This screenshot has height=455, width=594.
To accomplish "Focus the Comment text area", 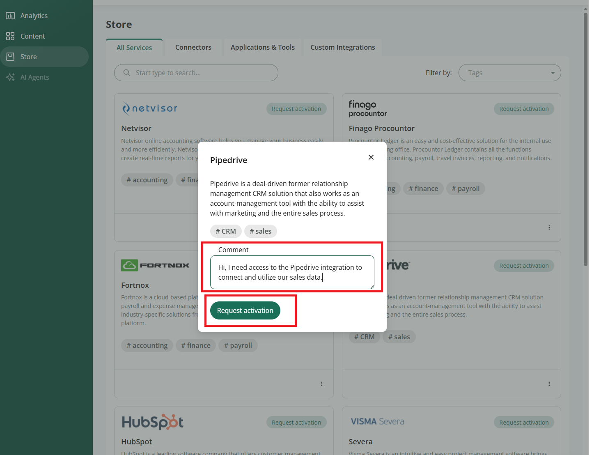I will pyautogui.click(x=292, y=272).
